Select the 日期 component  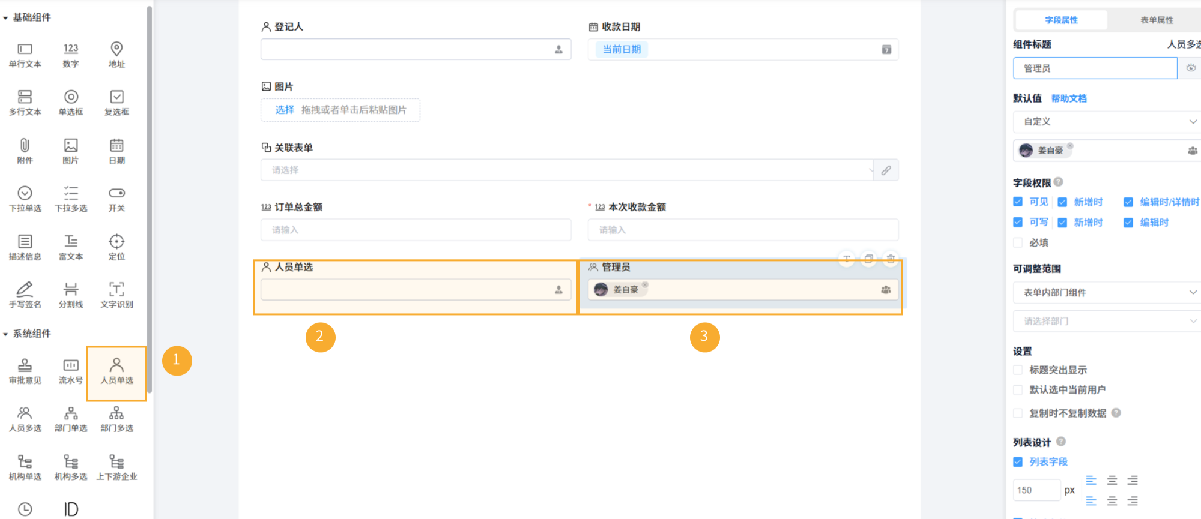[x=116, y=152]
